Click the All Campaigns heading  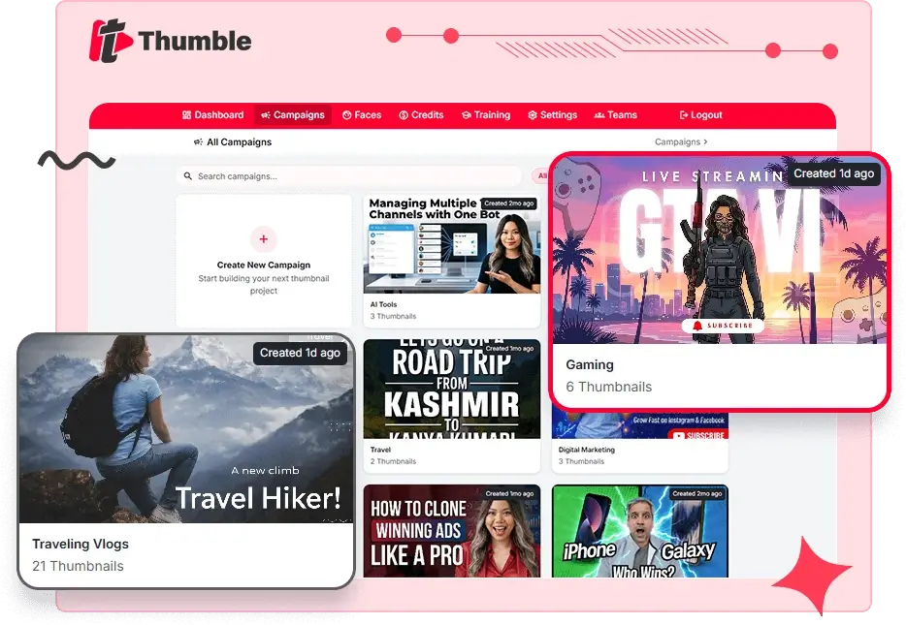pyautogui.click(x=240, y=142)
